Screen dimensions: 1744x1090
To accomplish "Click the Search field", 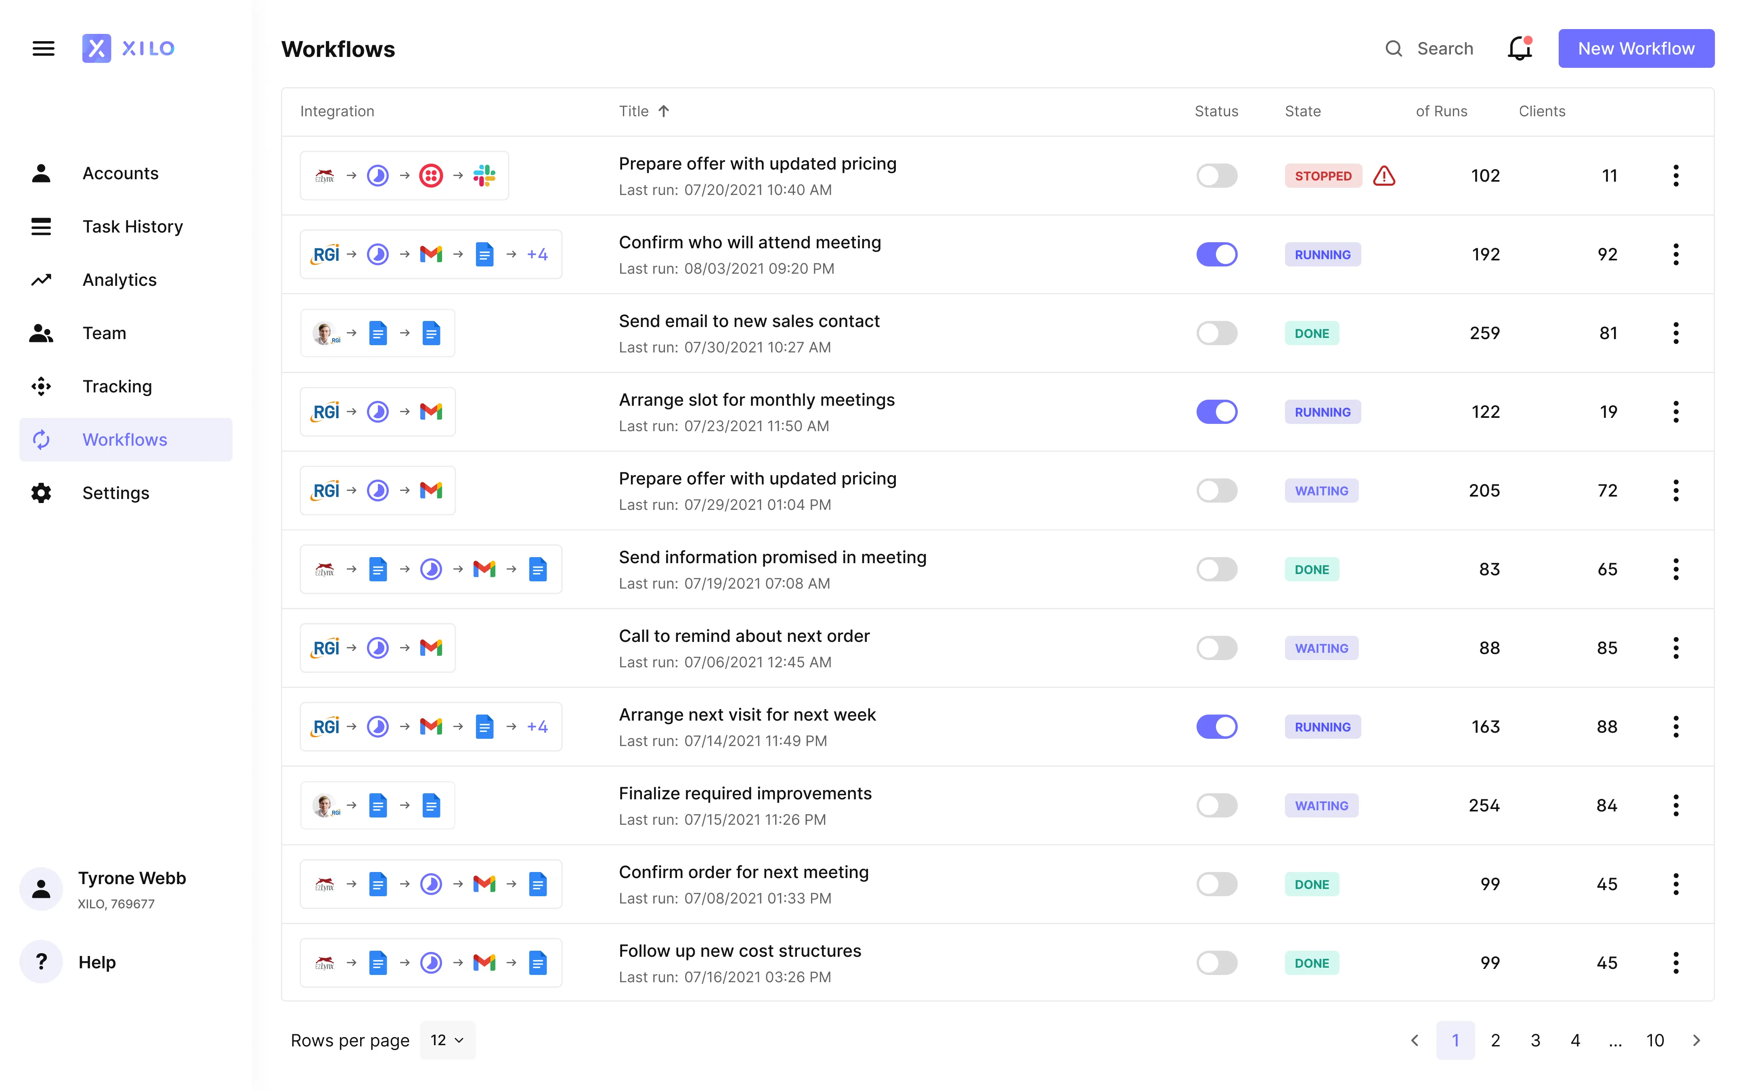I will pos(1444,48).
